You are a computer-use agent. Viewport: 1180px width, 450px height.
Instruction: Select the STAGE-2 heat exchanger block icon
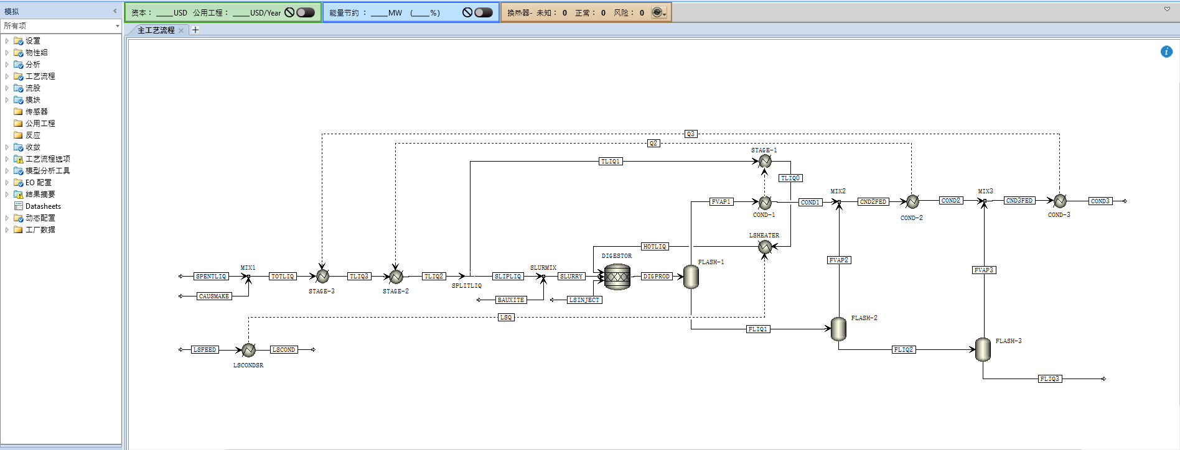[396, 276]
